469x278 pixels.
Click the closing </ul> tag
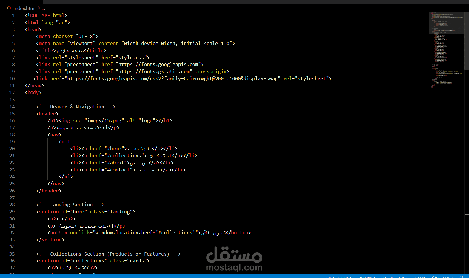point(66,176)
